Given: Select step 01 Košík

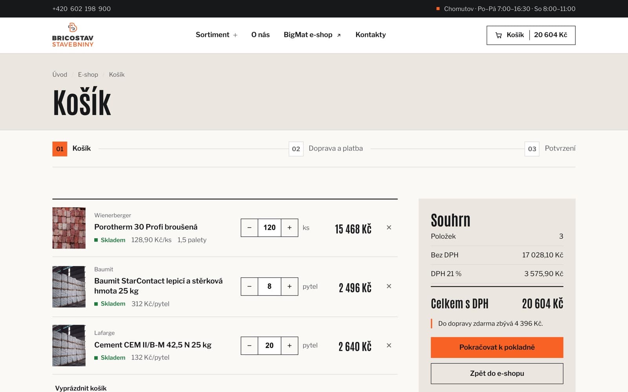Looking at the screenshot, I should (71, 149).
